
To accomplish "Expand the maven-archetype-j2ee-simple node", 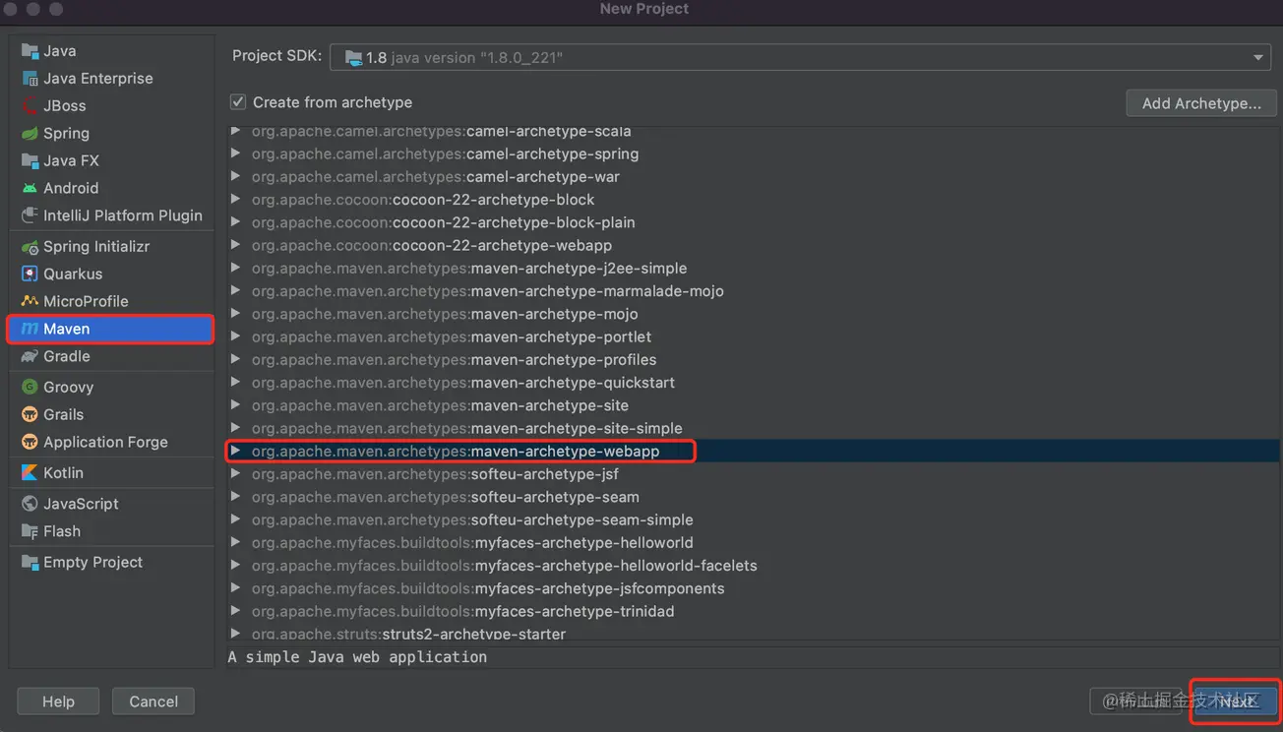I will 235,268.
